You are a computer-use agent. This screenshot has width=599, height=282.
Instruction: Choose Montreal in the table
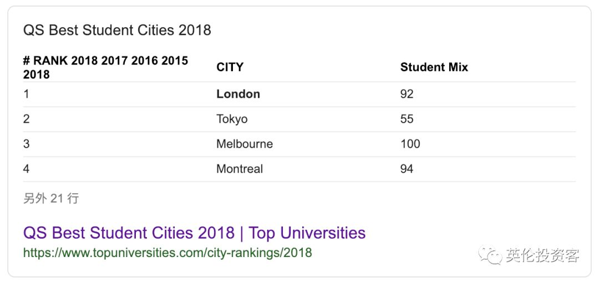240,169
